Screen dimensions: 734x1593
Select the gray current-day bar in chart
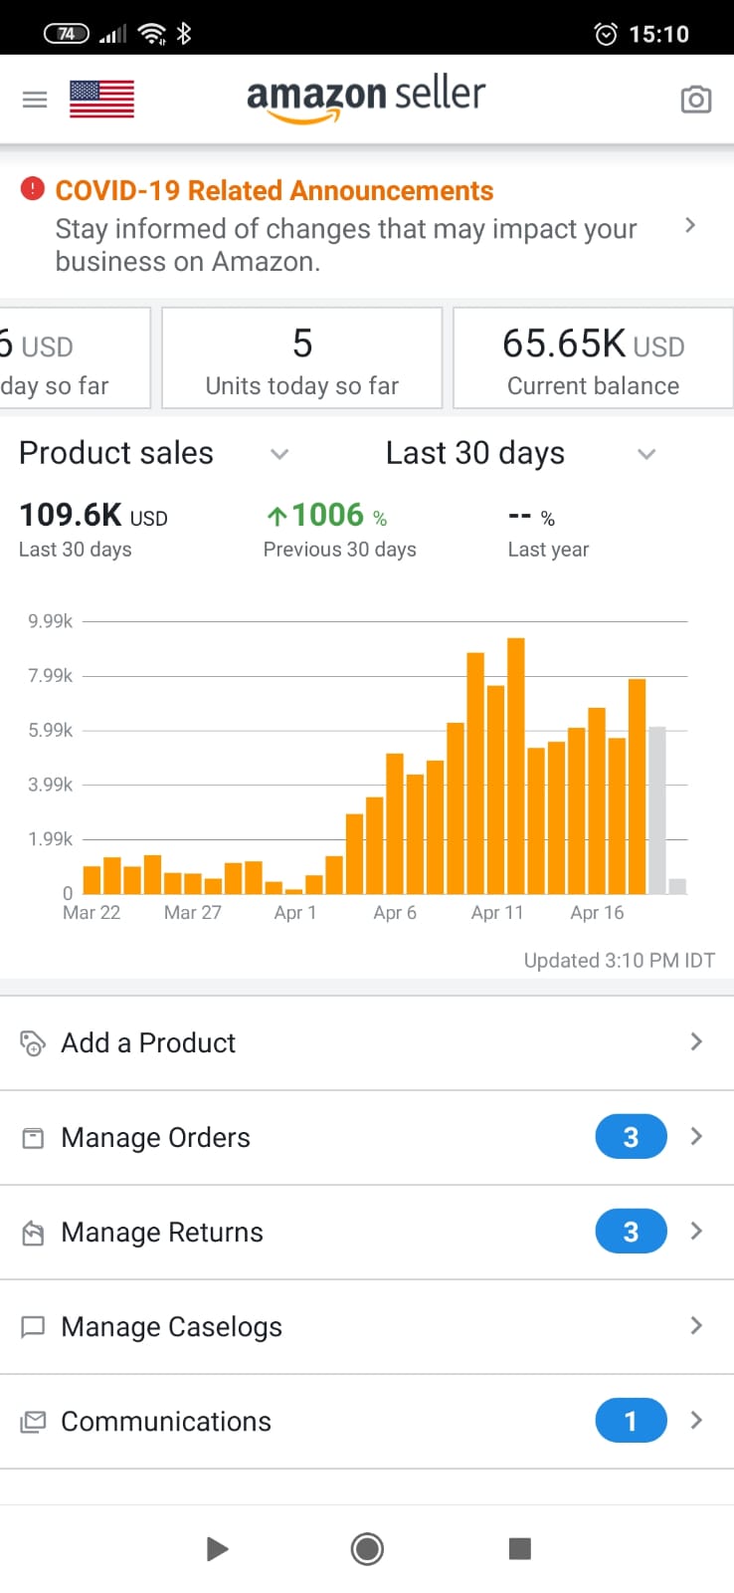point(657,810)
